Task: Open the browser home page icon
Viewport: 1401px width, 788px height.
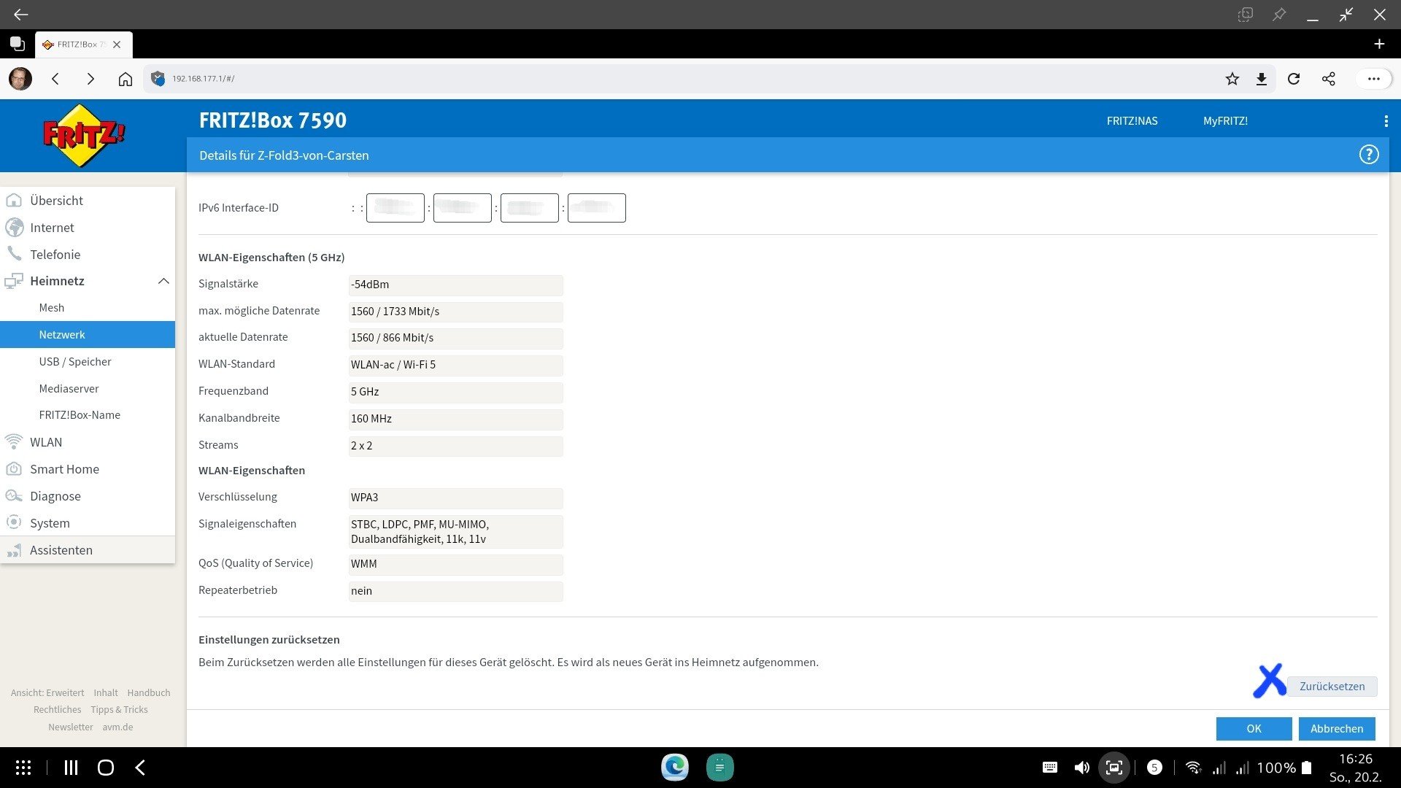Action: (x=126, y=79)
